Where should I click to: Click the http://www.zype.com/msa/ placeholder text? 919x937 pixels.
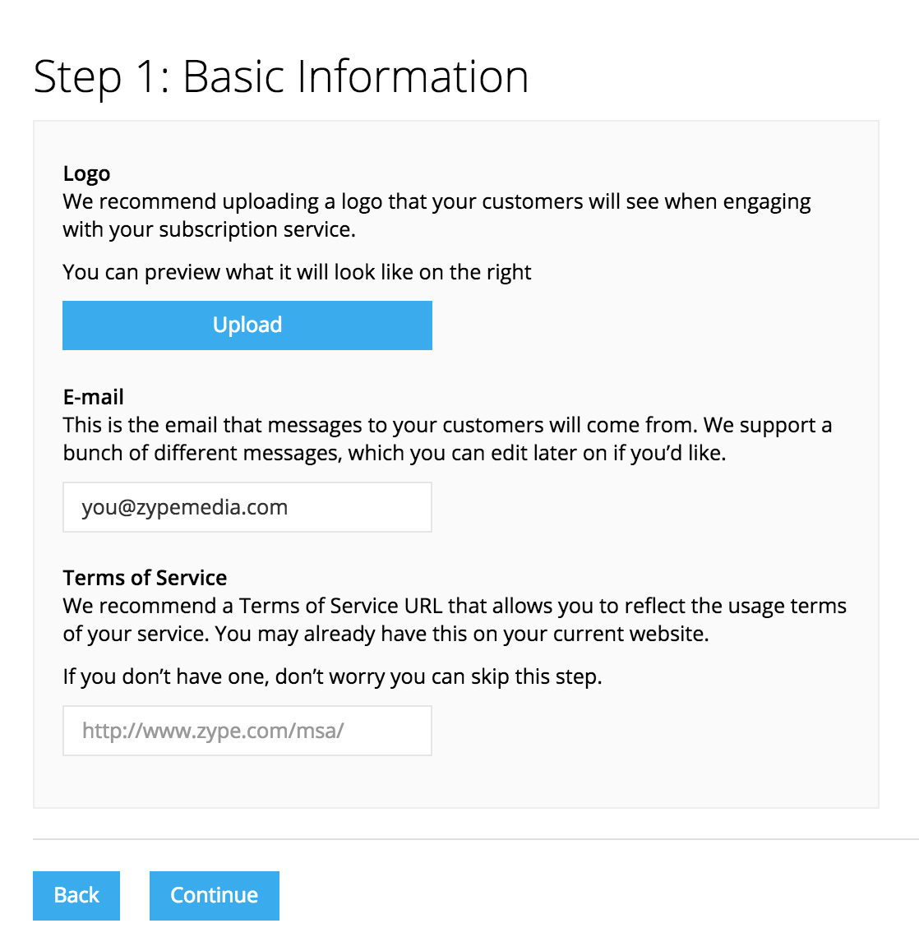[213, 731]
